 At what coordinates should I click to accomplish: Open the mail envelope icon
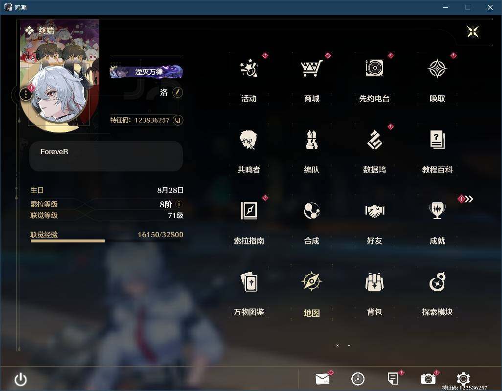tap(322, 379)
